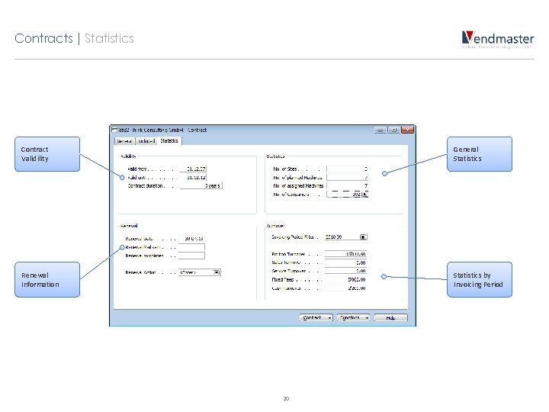Open the Renewal Action dropdown

[217, 272]
